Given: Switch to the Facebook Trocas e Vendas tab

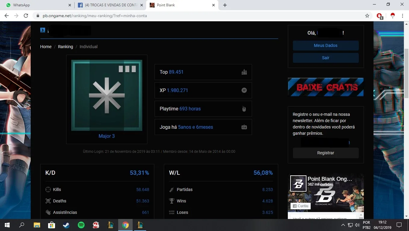Looking at the screenshot, I should pyautogui.click(x=110, y=5).
